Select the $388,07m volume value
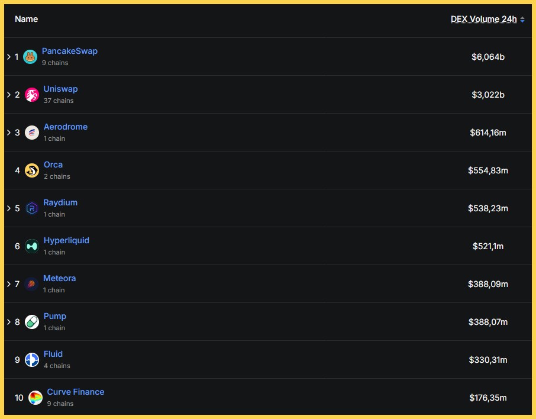 [488, 322]
